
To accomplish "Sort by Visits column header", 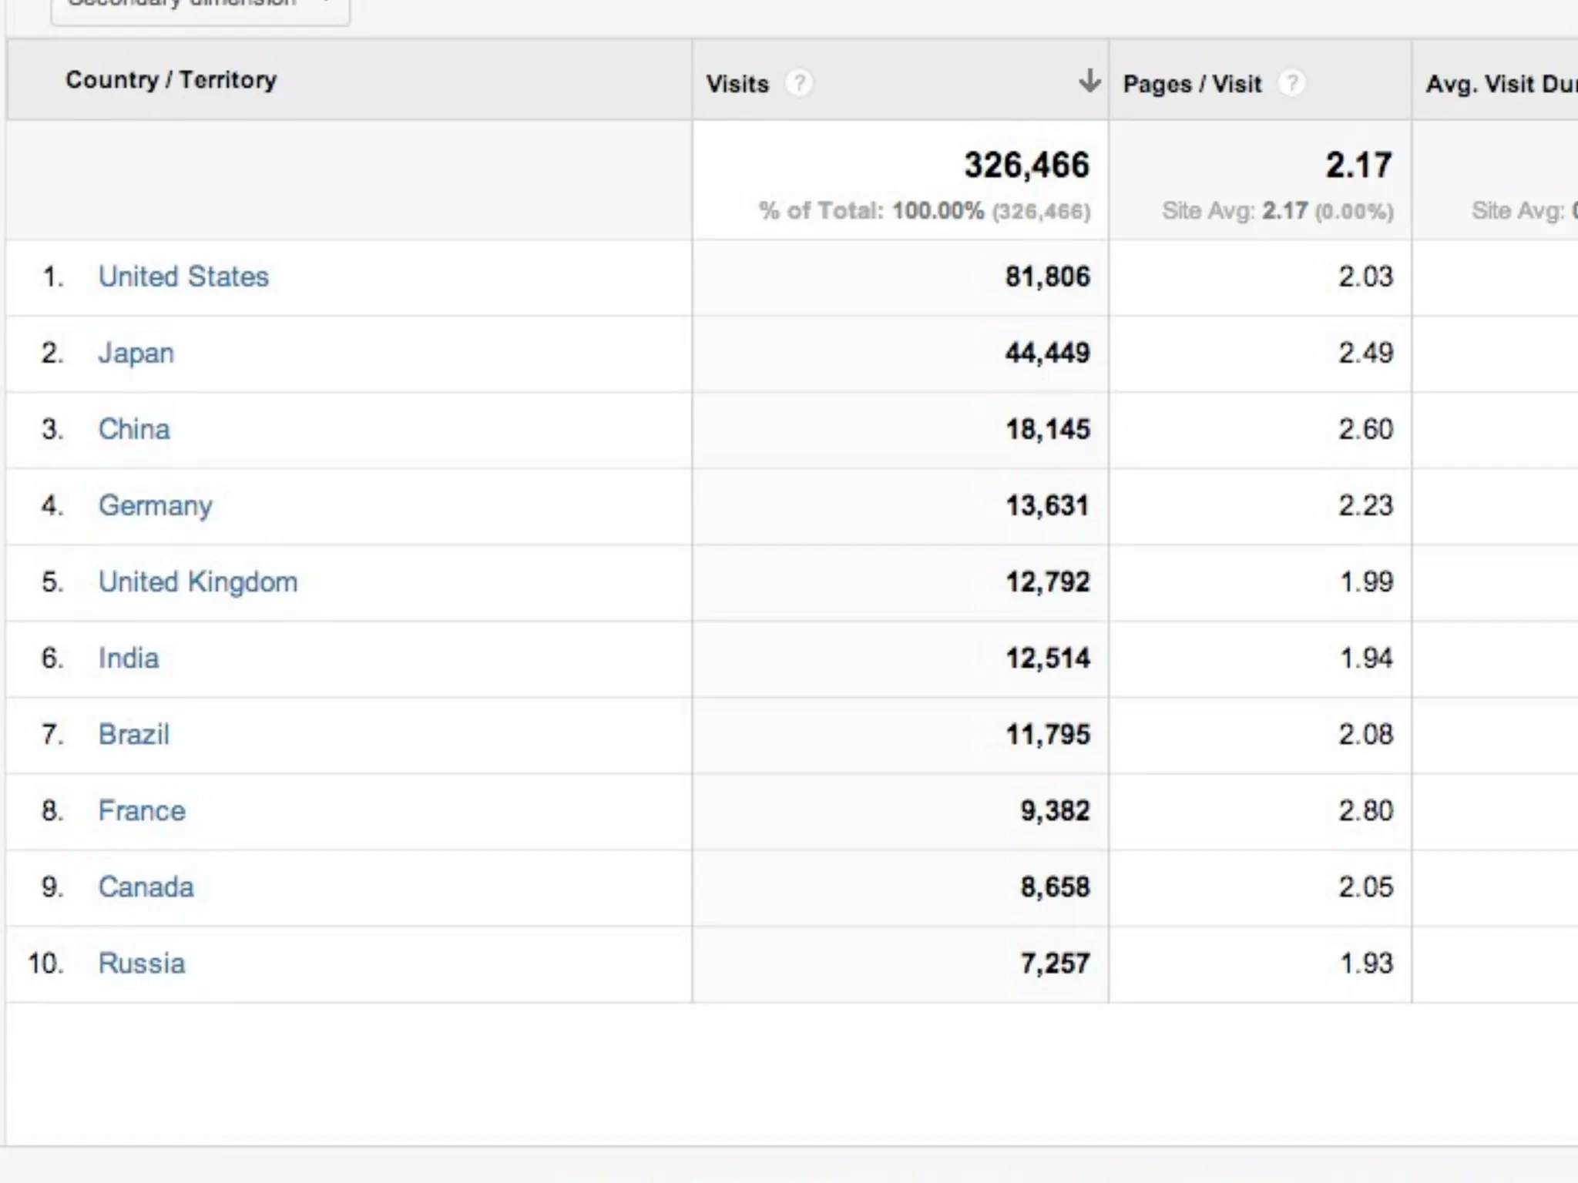I will point(737,83).
